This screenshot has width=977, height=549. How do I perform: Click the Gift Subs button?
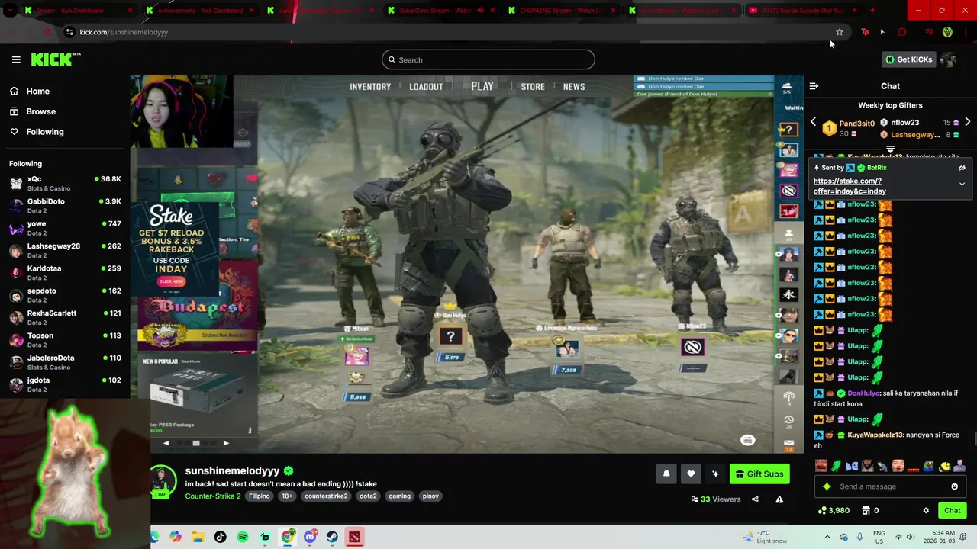[759, 474]
